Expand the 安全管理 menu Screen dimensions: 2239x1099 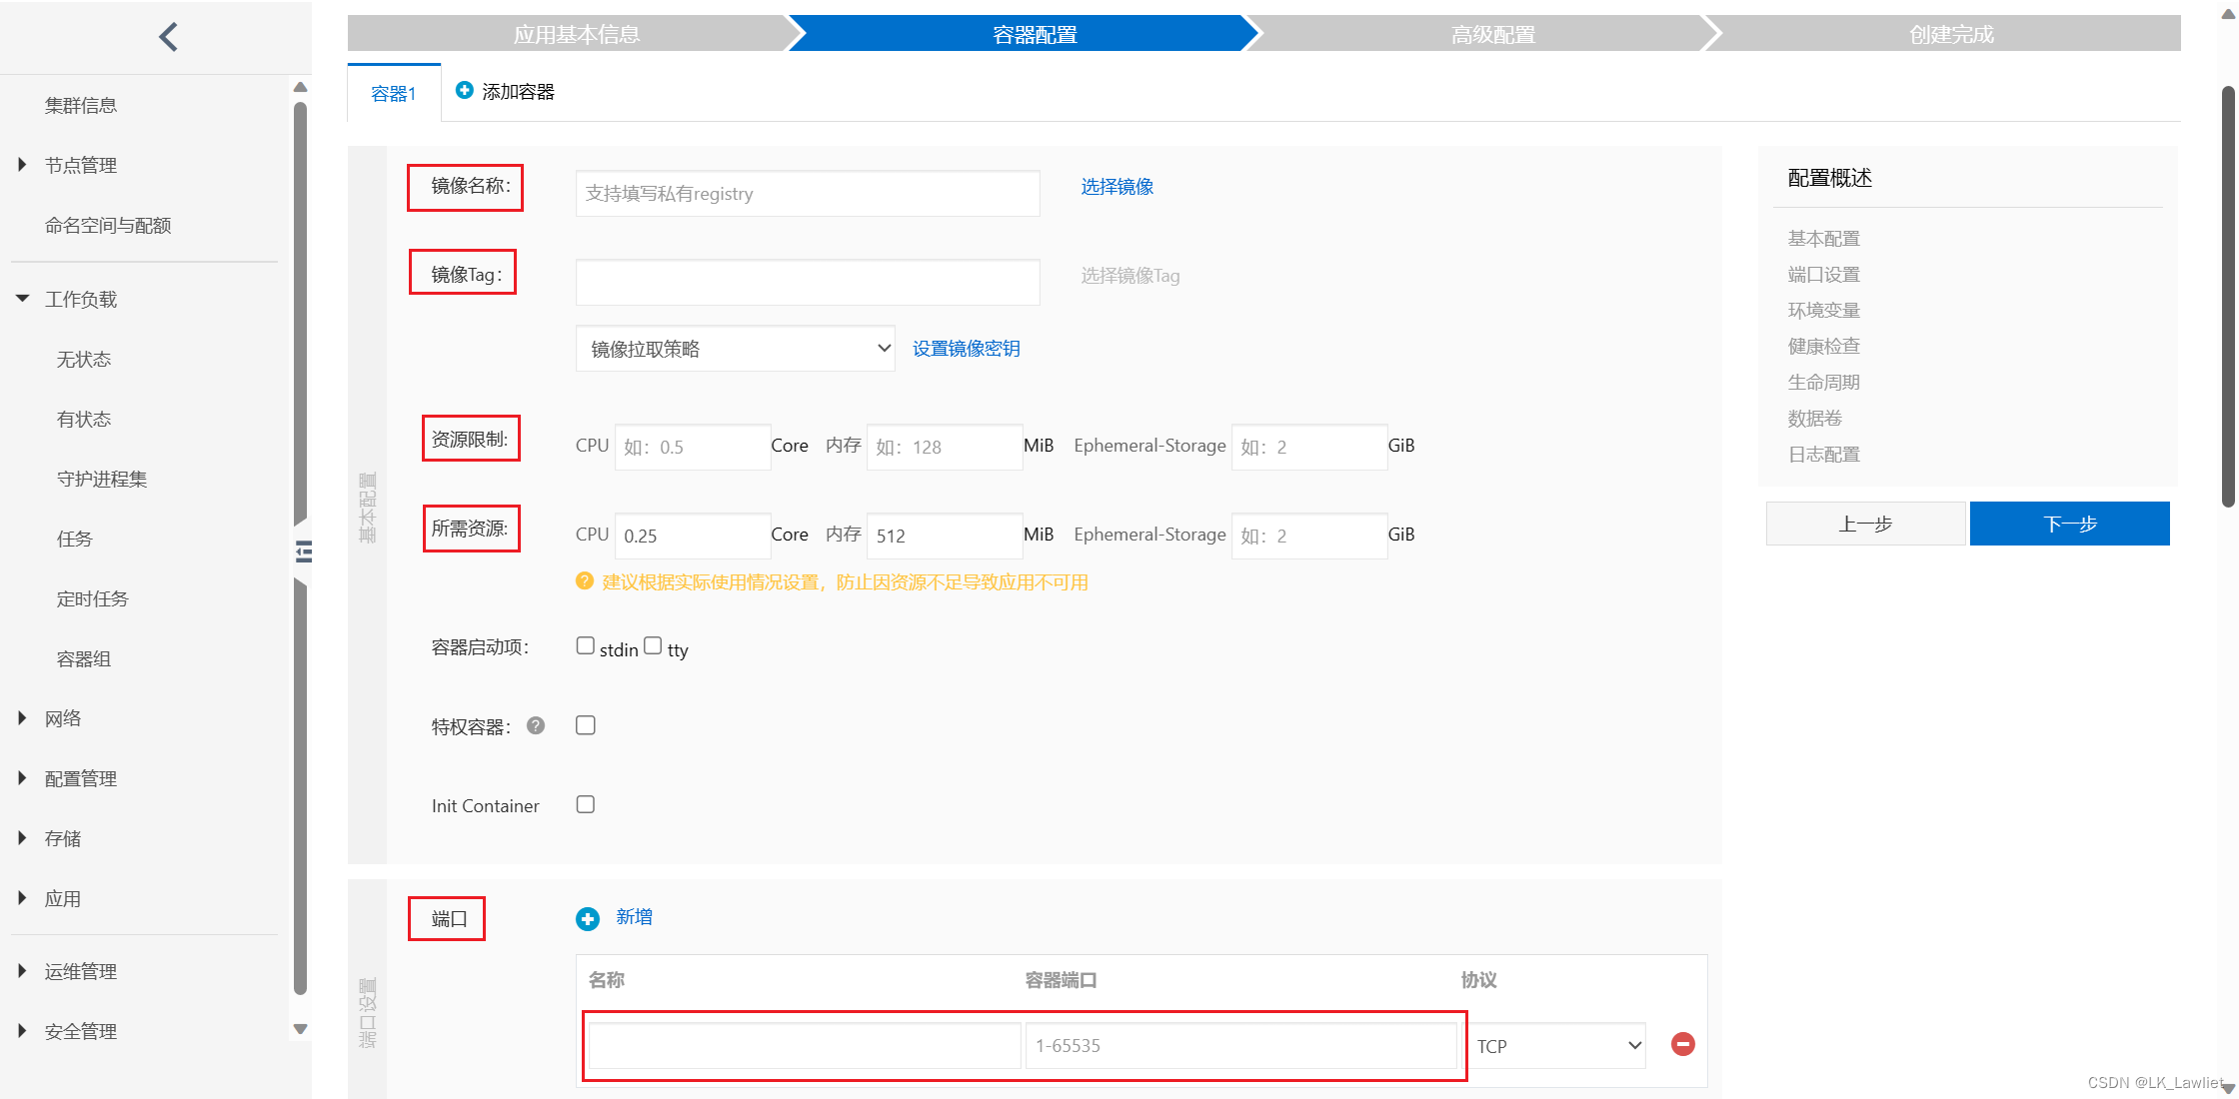22,1031
